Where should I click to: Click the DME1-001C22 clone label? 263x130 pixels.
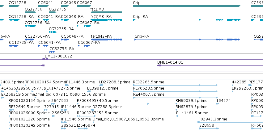point(58,56)
